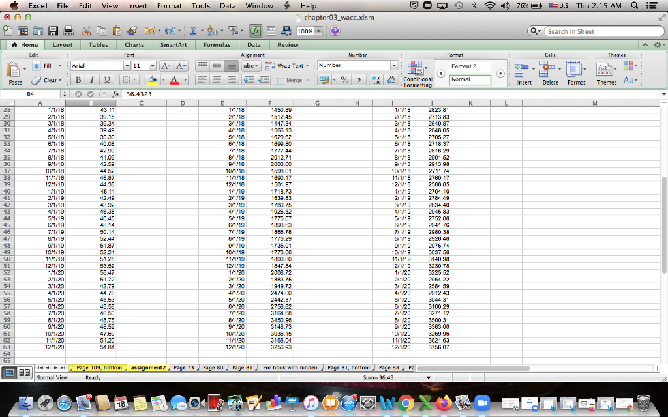
Task: Open the font name Arial dropdown
Action: [127, 66]
